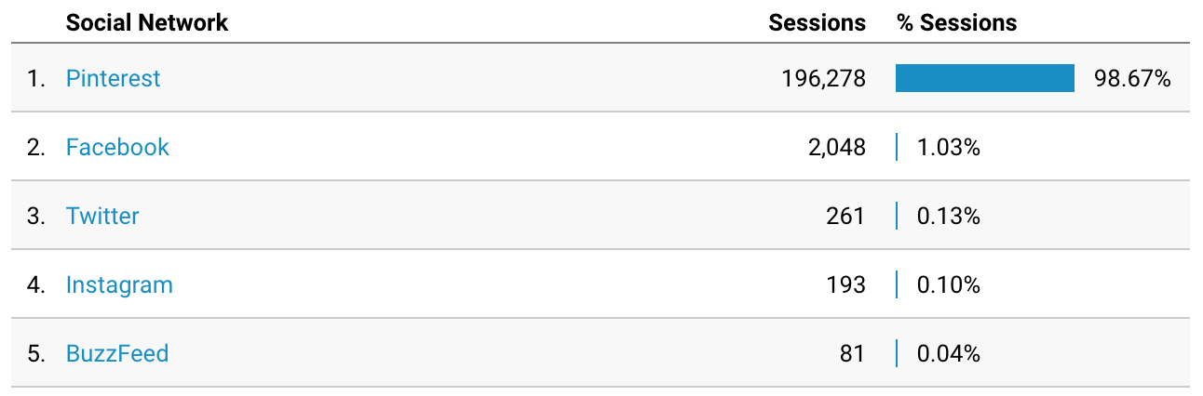Open the Twitter social network link
1203x396 pixels.
tap(102, 217)
